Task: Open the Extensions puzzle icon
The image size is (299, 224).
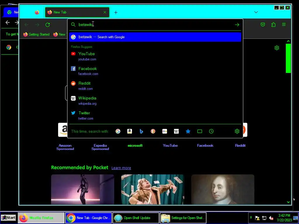Action: [x=273, y=24]
